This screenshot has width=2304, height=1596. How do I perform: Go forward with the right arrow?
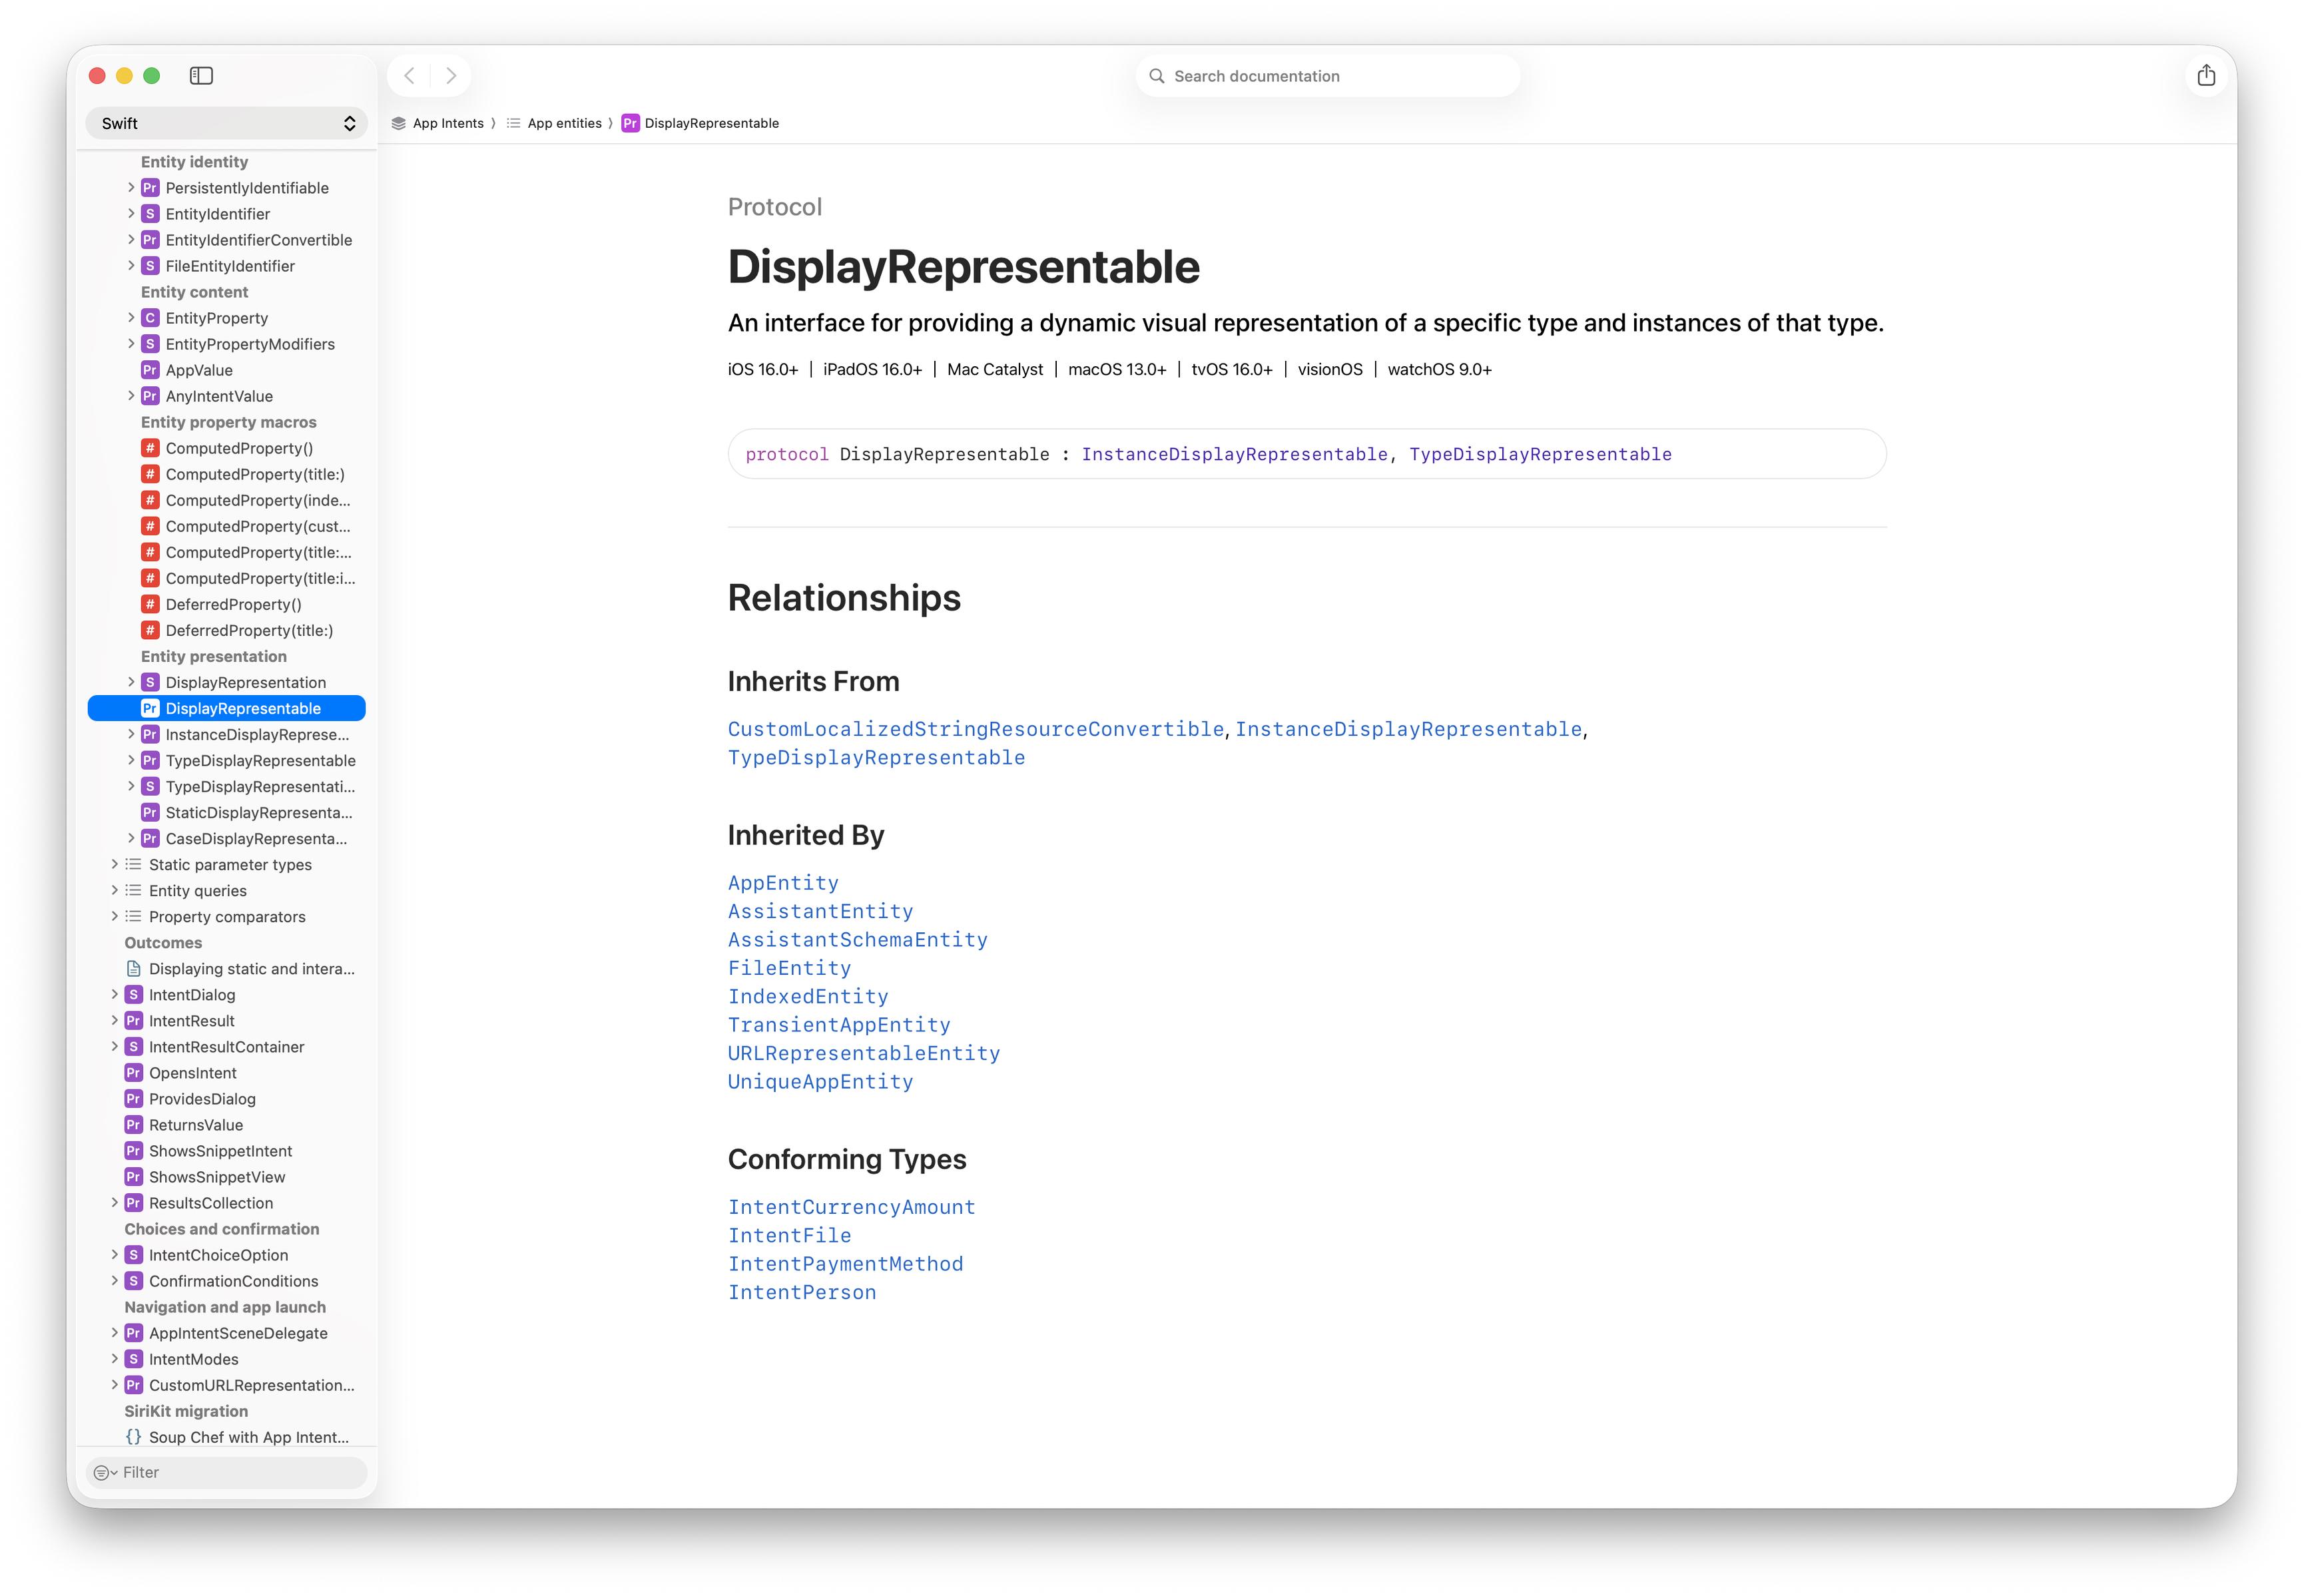click(451, 76)
